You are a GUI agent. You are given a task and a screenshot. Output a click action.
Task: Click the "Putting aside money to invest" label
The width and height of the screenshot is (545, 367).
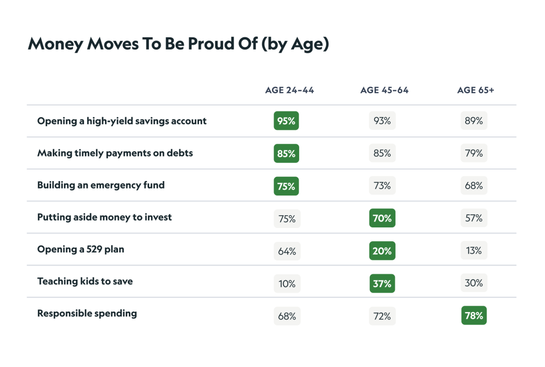coord(104,217)
